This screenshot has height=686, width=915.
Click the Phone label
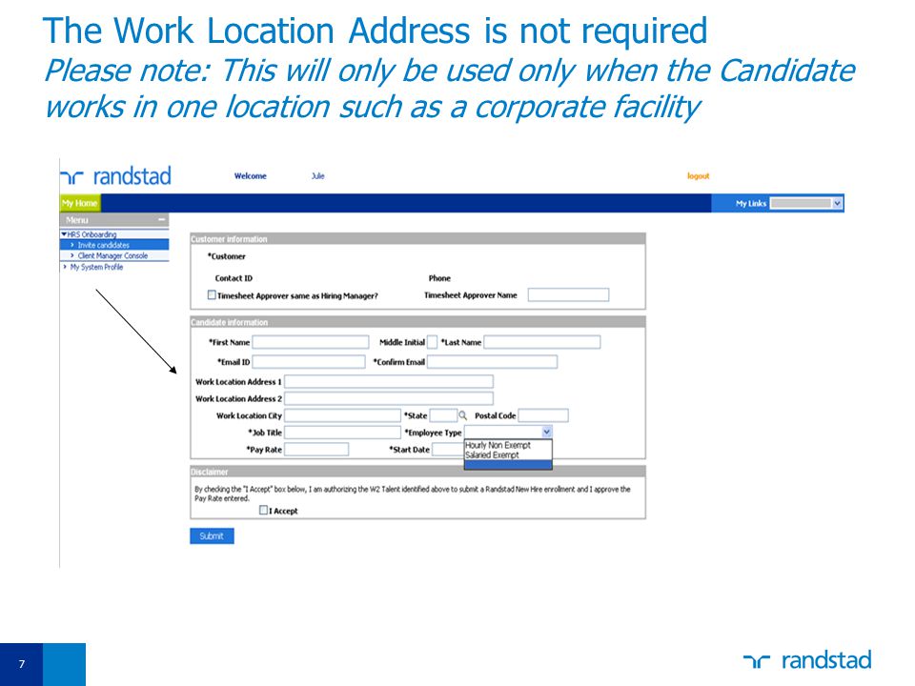coord(439,278)
